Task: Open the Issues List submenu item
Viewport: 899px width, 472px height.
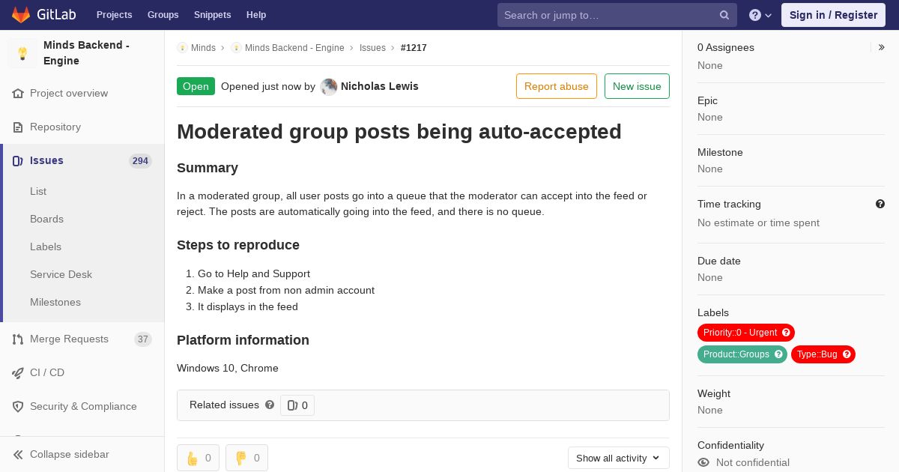Action: coord(38,191)
